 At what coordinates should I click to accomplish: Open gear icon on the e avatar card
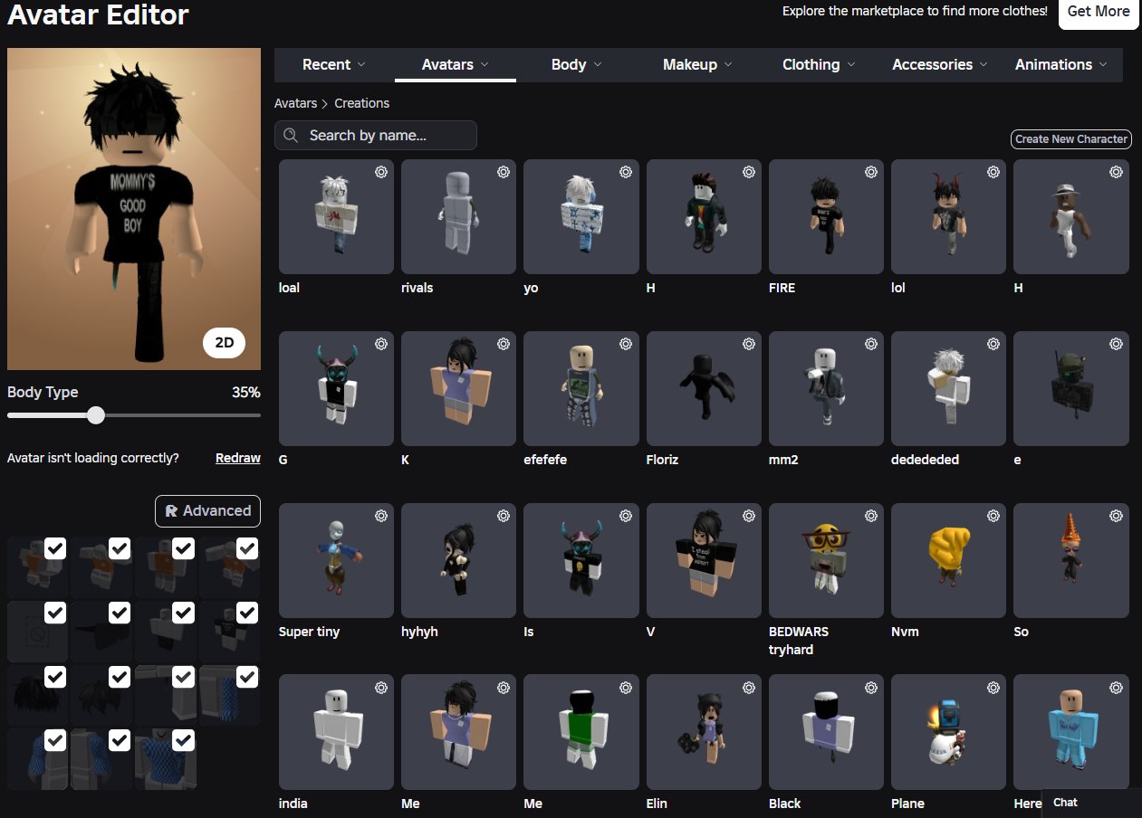(x=1116, y=344)
